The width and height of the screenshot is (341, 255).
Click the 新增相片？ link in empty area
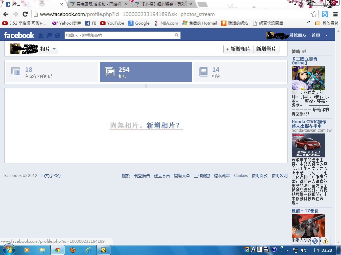163,125
